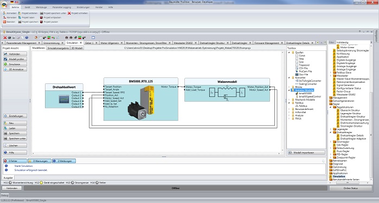Collapse the Antriebs-Modelle folder in Toolbox
The height and width of the screenshot is (203, 379).
tap(289, 90)
